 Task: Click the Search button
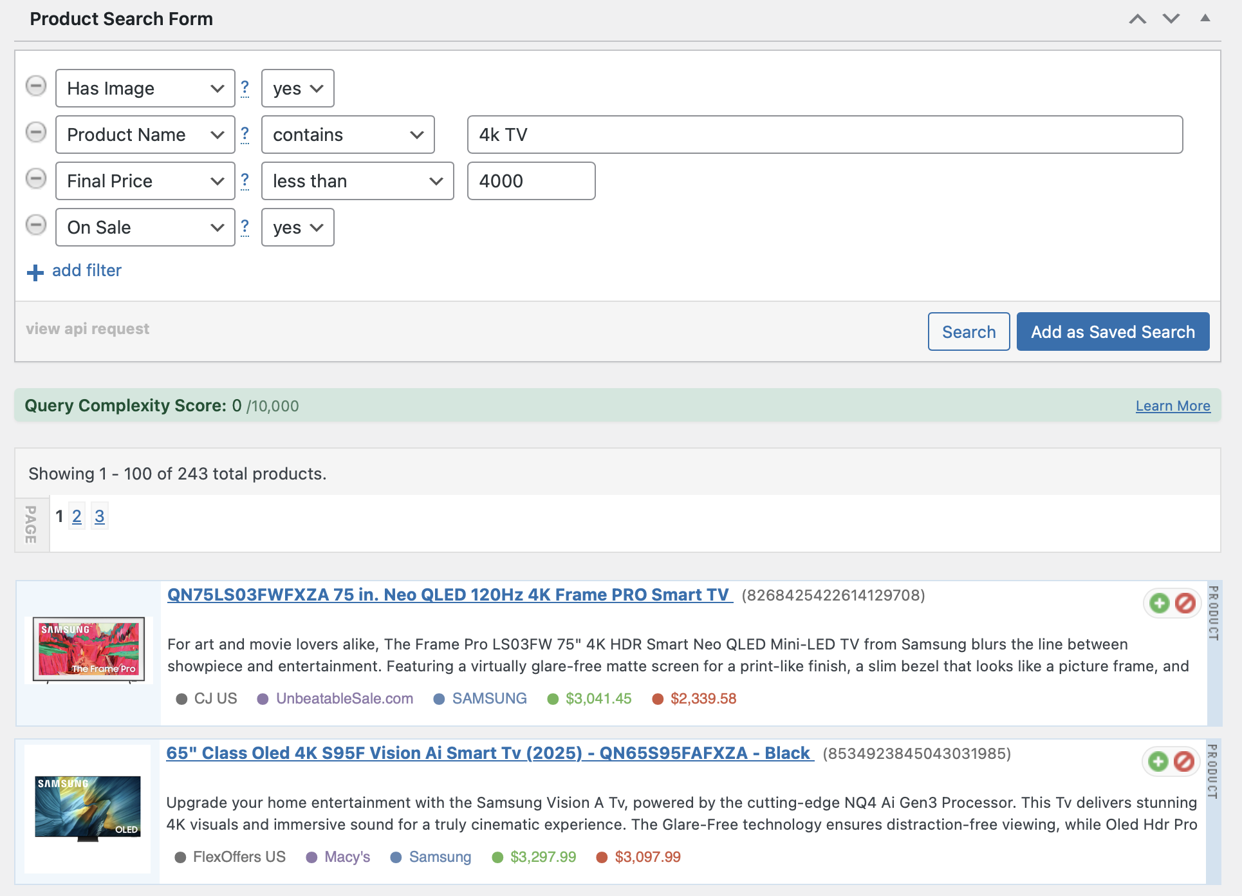coord(968,331)
